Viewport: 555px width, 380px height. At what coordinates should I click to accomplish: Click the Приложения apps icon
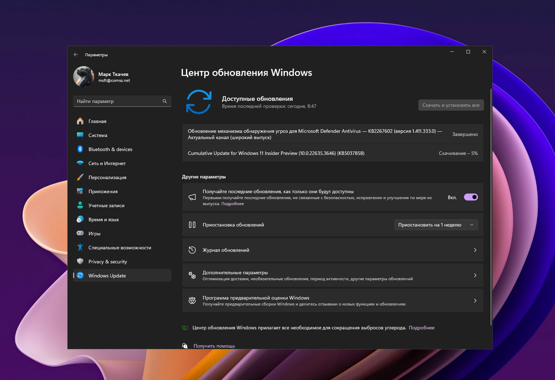point(80,191)
